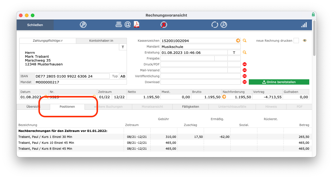Open the magnifier search icon in toolbar
The width and height of the screenshot is (333, 179).
pyautogui.click(x=224, y=25)
